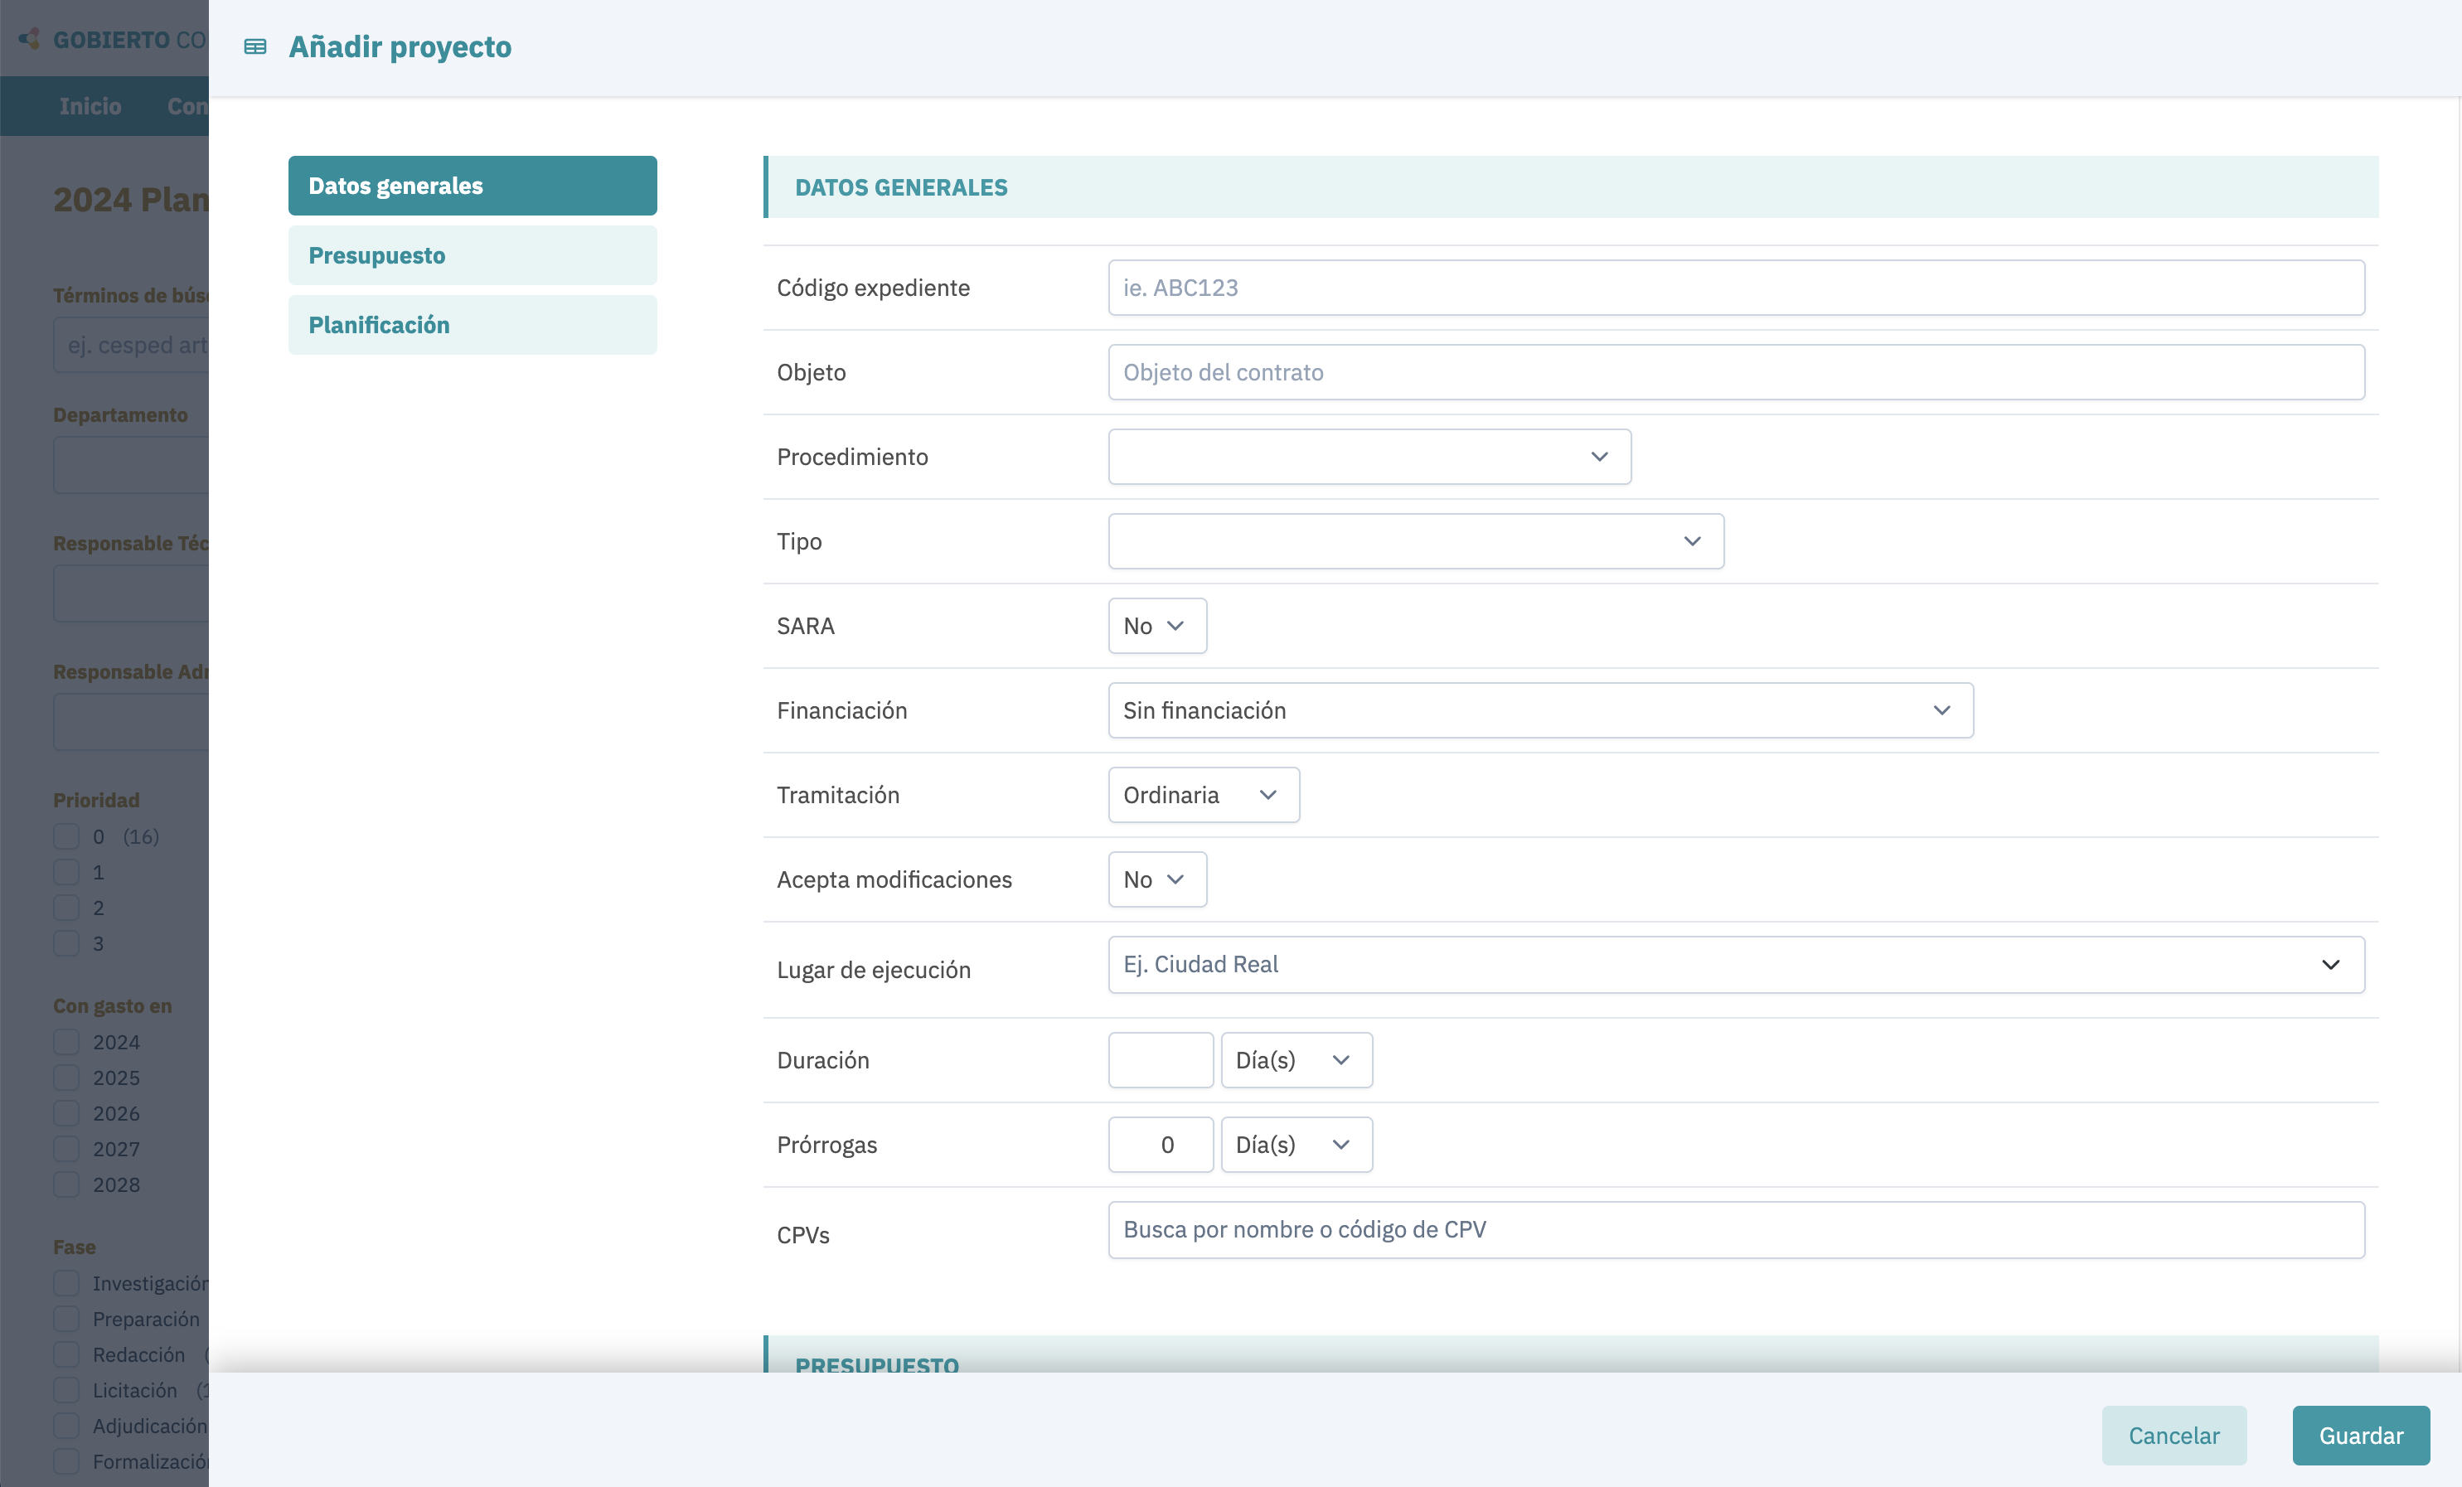
Task: Open the Duración unit dropdown
Action: click(x=1296, y=1060)
